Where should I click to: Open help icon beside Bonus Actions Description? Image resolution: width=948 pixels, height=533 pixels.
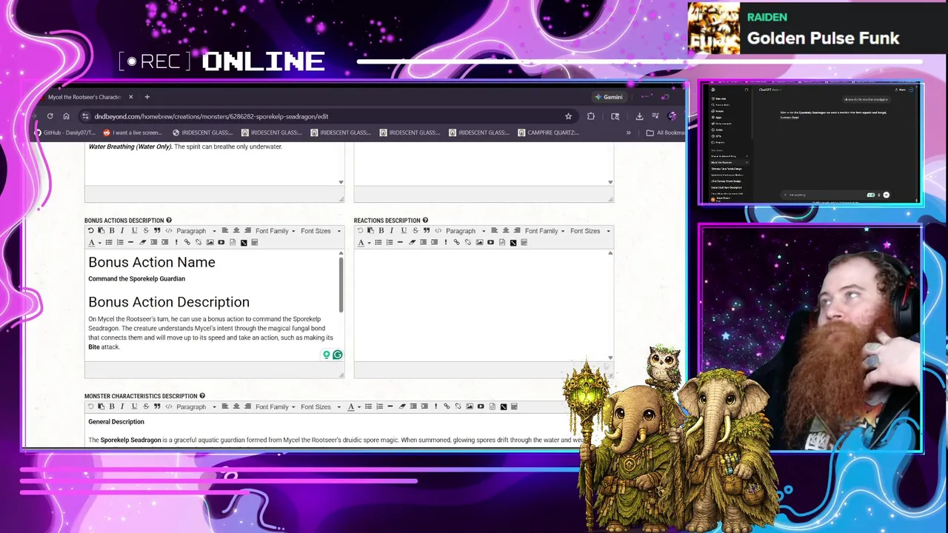coord(169,220)
